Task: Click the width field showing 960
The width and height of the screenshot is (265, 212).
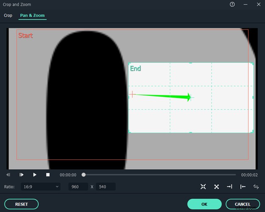Action: point(78,187)
